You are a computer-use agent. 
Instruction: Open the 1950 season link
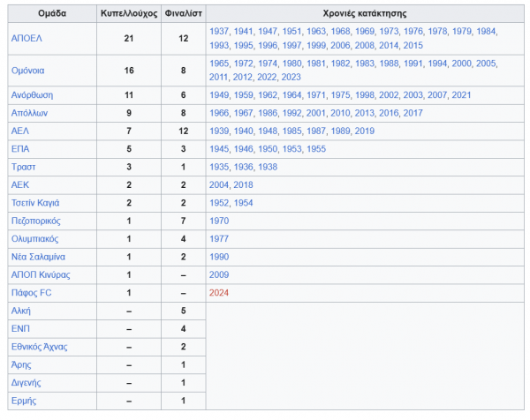268,149
